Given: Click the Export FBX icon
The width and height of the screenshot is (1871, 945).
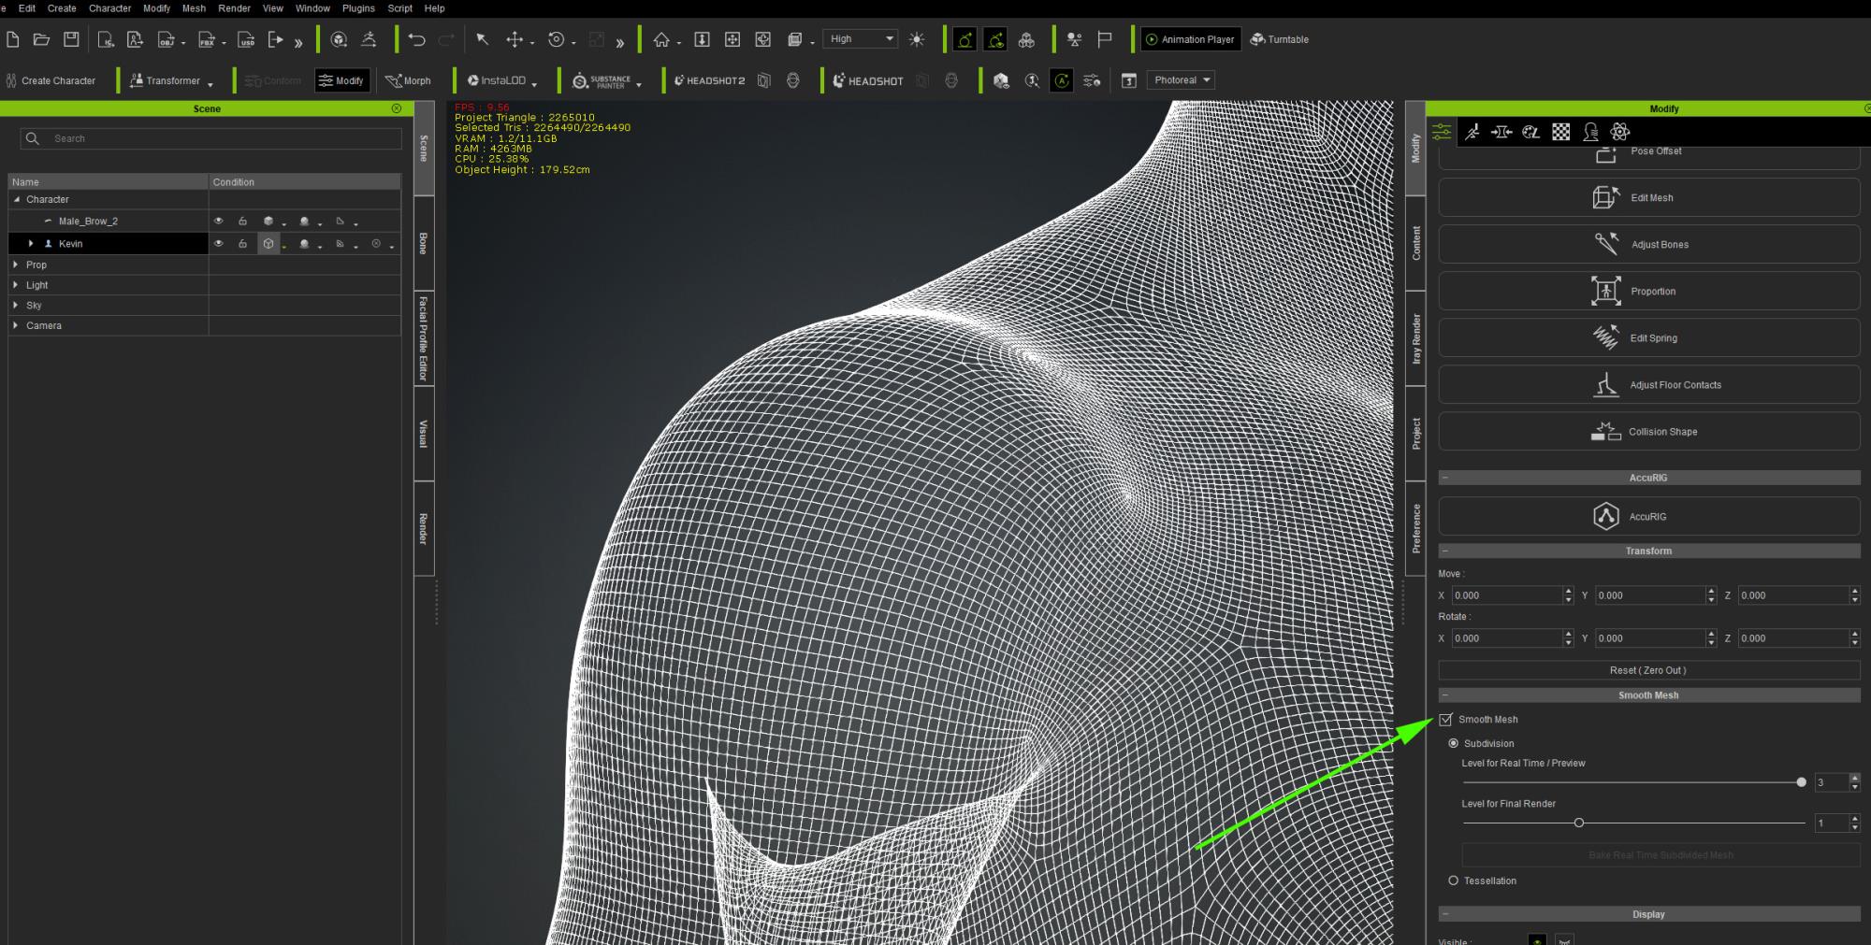Looking at the screenshot, I should click(x=207, y=39).
